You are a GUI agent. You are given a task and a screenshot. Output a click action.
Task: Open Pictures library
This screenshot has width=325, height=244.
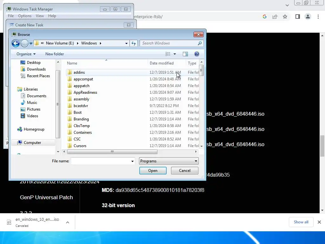click(x=30, y=109)
